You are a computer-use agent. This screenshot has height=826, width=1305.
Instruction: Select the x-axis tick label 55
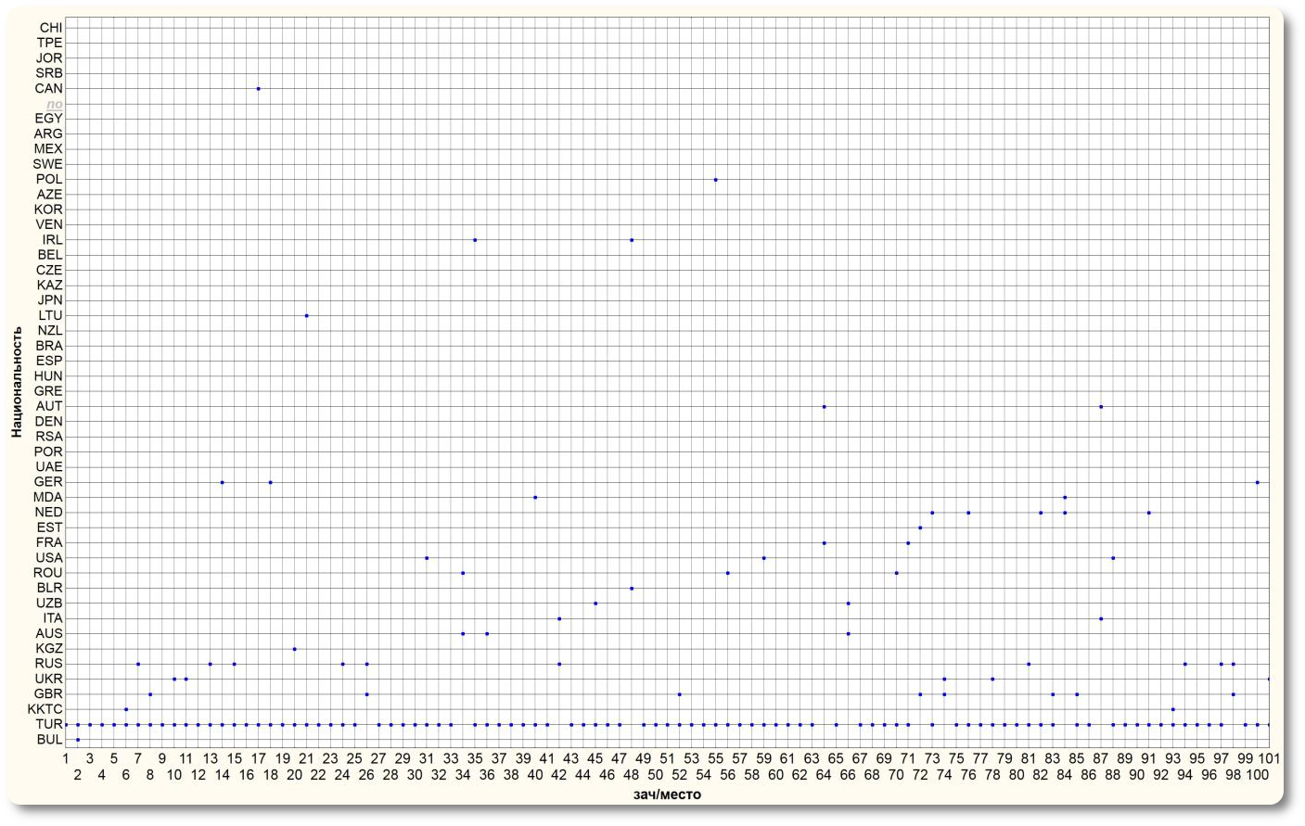pyautogui.click(x=715, y=758)
